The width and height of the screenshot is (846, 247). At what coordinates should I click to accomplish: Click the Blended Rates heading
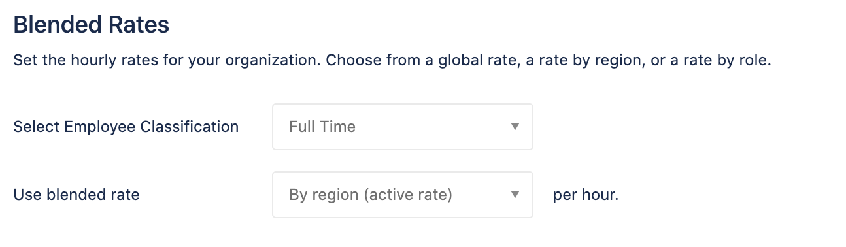pos(92,25)
